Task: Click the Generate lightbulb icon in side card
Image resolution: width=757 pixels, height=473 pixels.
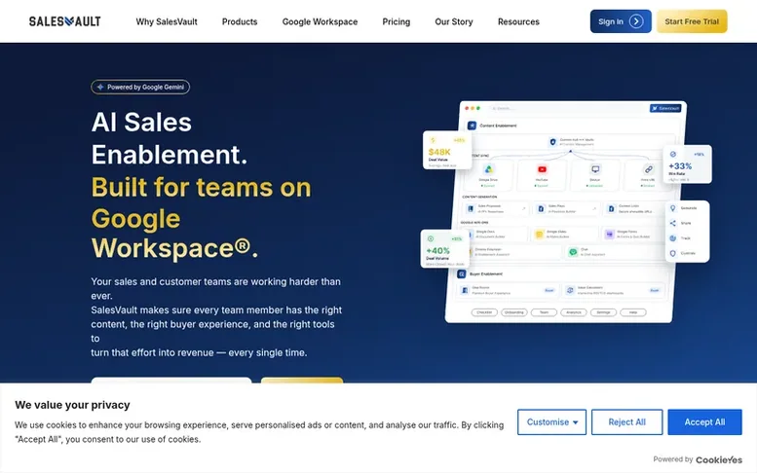Action: pos(672,208)
